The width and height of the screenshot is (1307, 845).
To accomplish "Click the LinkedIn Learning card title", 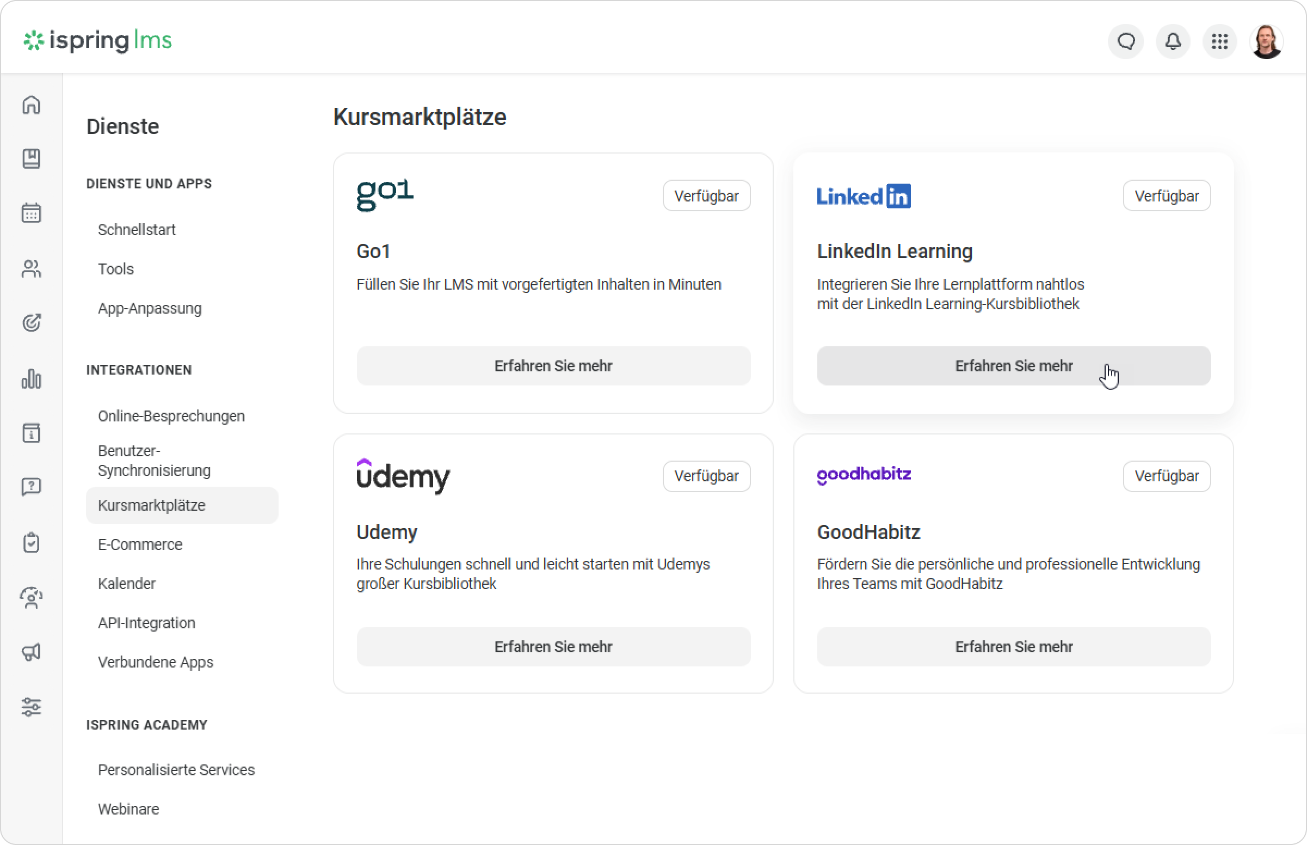I will (x=895, y=252).
